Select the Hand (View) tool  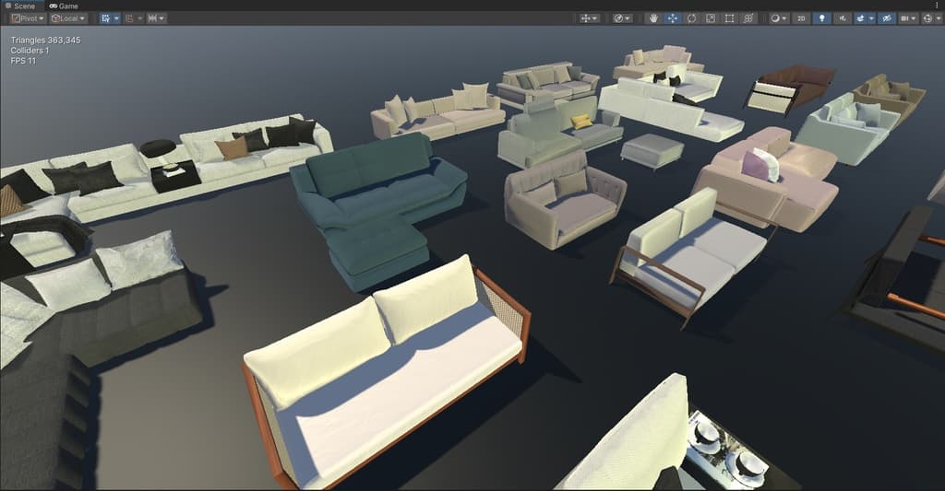(x=653, y=18)
